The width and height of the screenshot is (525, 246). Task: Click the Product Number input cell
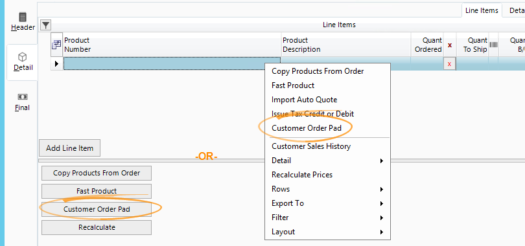(172, 63)
